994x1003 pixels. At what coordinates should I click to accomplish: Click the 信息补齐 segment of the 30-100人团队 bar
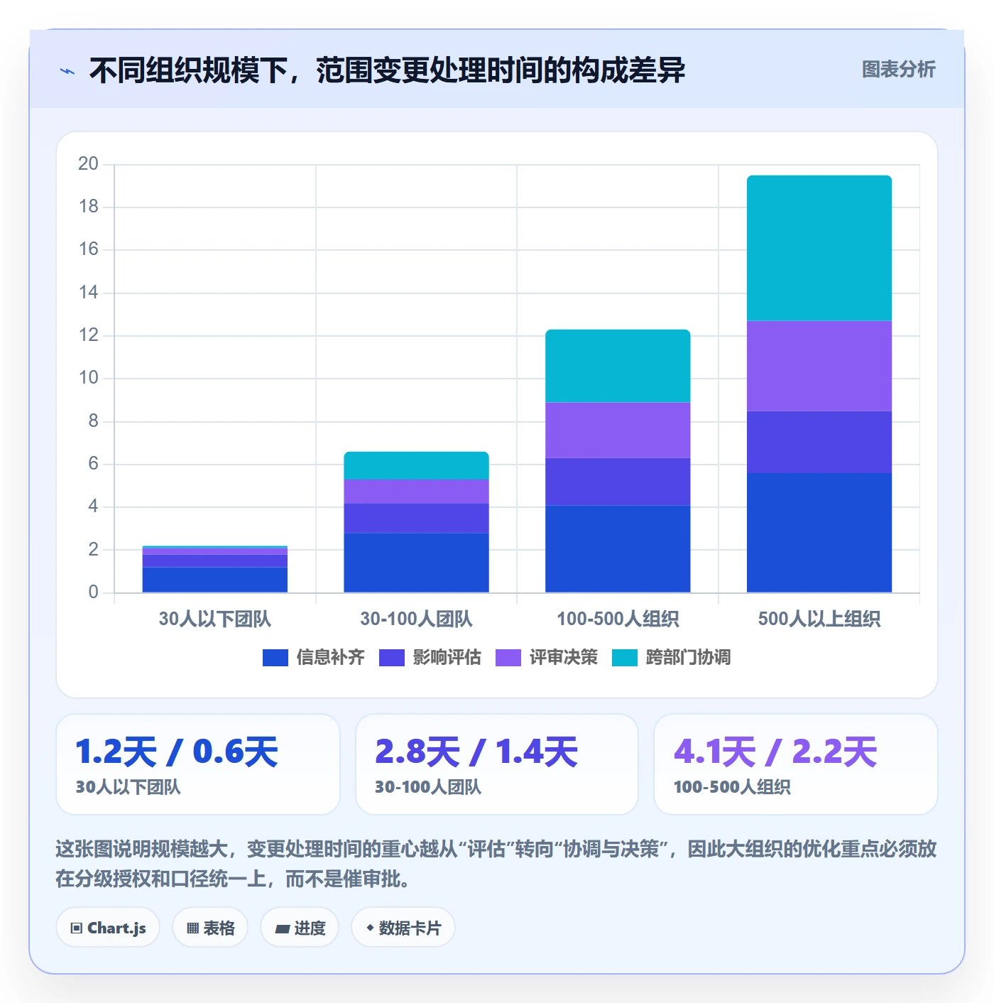pos(416,563)
